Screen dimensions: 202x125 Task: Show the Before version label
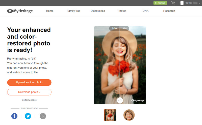(x=114, y=28)
